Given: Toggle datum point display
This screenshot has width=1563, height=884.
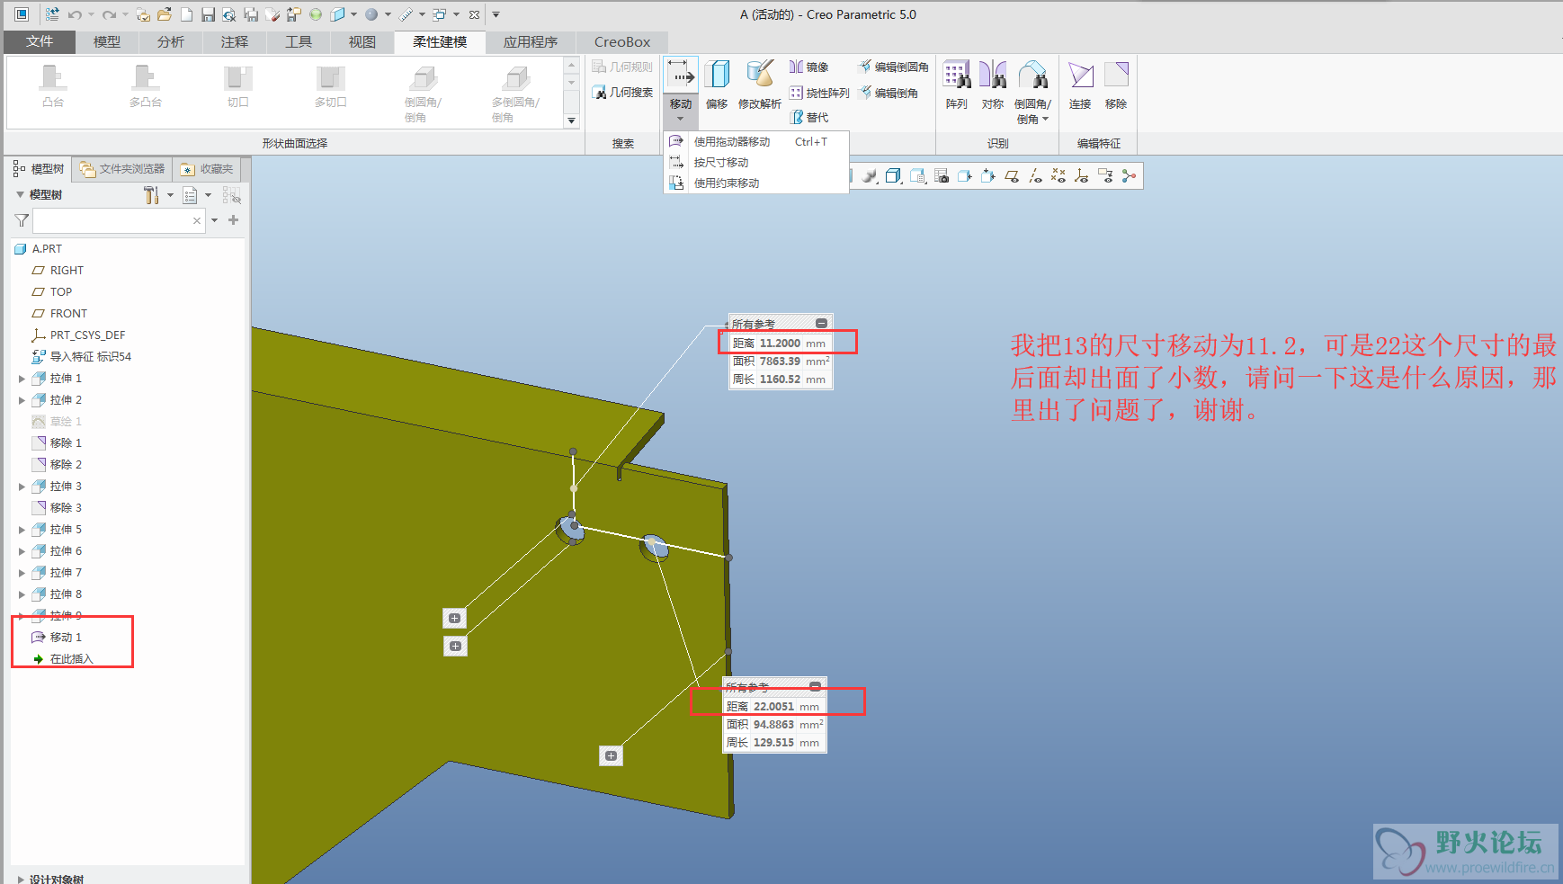Looking at the screenshot, I should [x=1058, y=176].
